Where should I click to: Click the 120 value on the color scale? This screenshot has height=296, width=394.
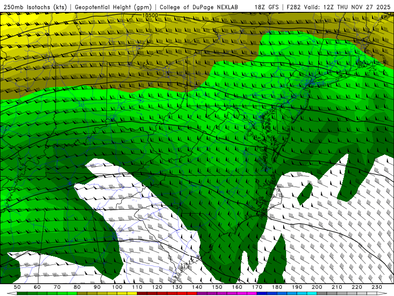(x=157, y=287)
